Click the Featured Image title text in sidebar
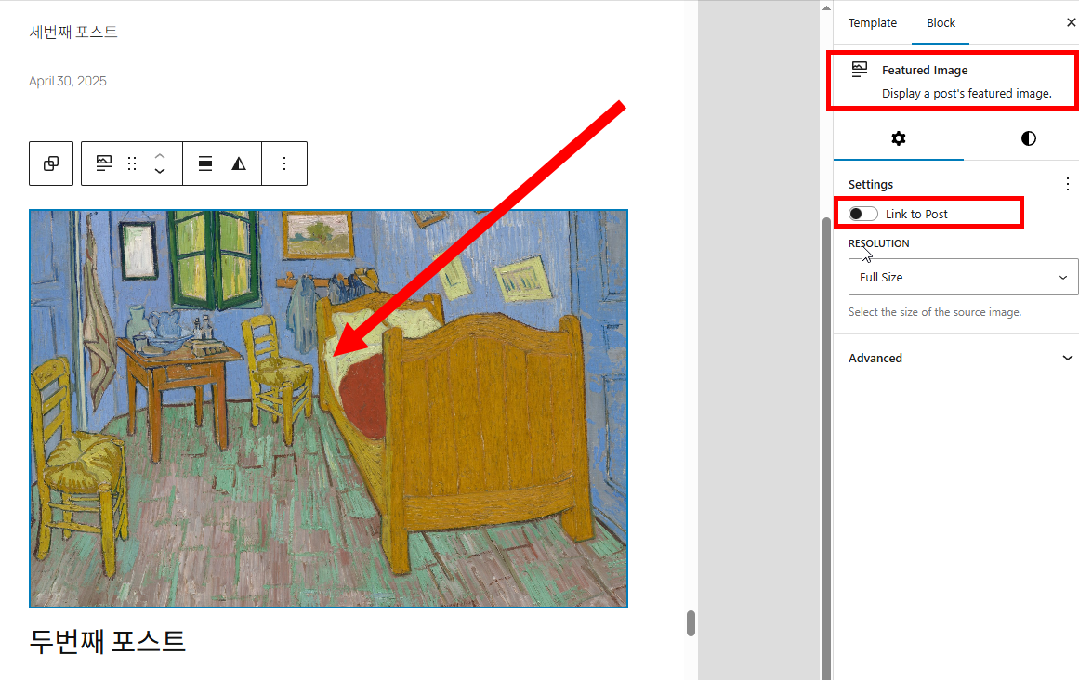 (925, 70)
